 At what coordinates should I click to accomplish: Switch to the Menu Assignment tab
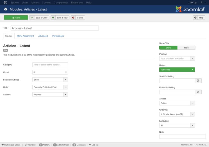point(25,36)
